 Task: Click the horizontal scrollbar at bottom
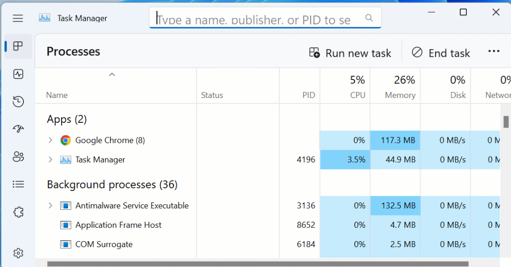click(258, 264)
